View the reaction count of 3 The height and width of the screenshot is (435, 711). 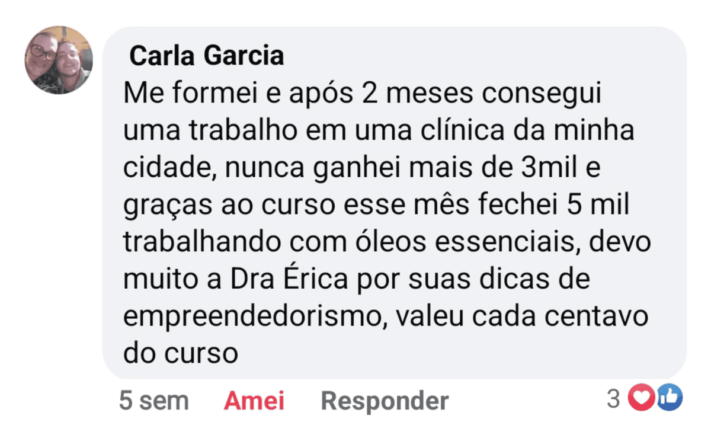pyautogui.click(x=613, y=399)
